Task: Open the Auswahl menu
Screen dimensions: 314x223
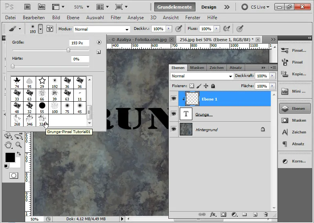Action: 95,18
